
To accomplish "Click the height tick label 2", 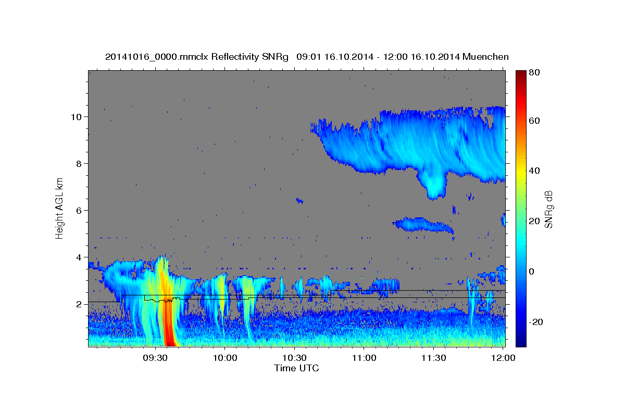I will click(x=78, y=304).
